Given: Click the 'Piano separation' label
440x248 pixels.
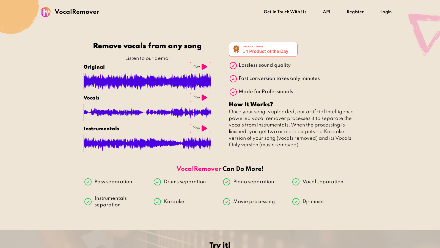Looking at the screenshot, I should tap(254, 182).
